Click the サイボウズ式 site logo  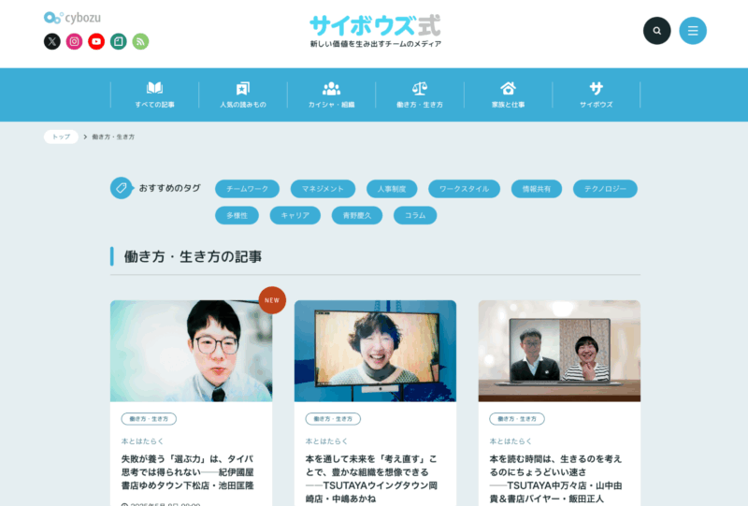coord(376,31)
